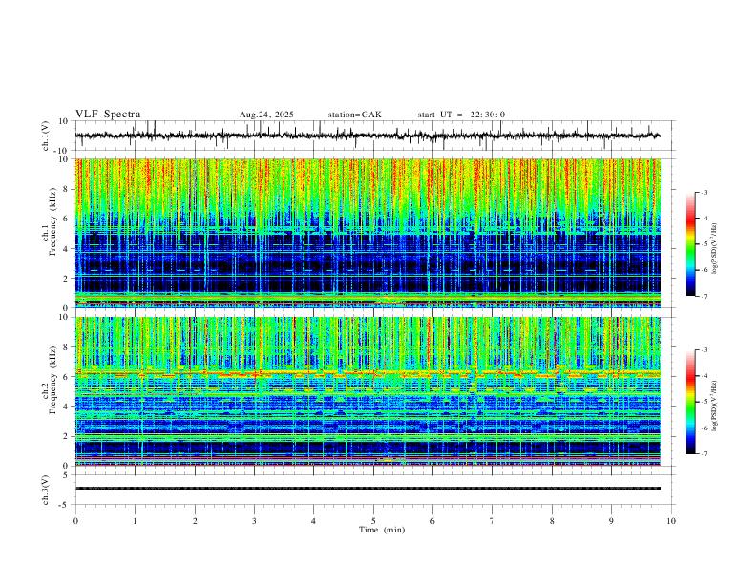Click the ch.2 "Frequency (kHz)" axis label

[x=53, y=380]
